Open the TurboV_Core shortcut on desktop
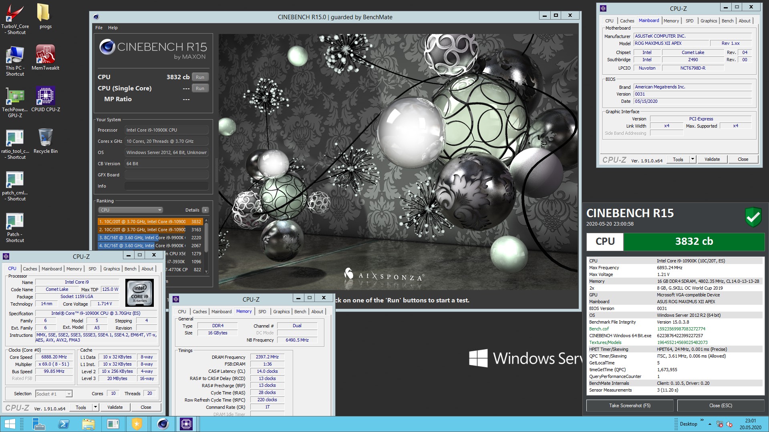 pos(15,19)
